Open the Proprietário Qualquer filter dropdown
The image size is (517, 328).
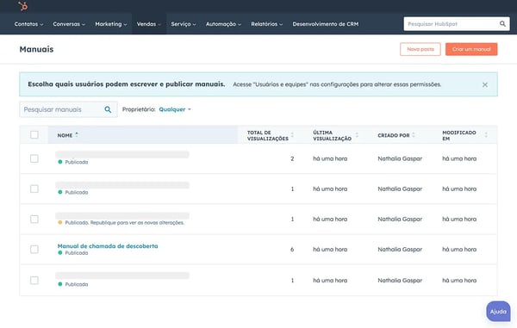coord(175,109)
